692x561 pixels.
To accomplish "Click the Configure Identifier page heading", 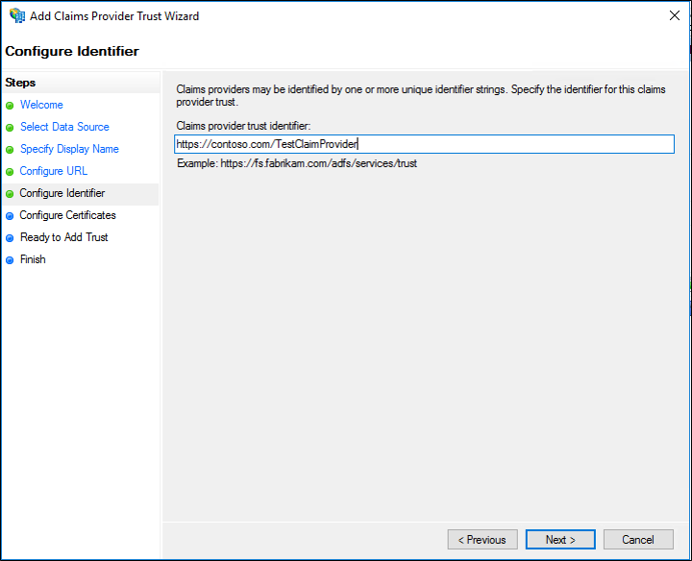I will (x=72, y=51).
